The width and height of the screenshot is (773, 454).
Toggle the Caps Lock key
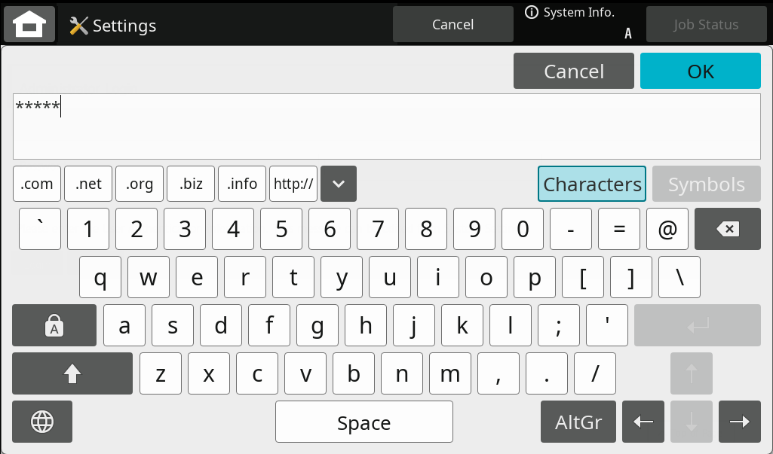(x=54, y=325)
